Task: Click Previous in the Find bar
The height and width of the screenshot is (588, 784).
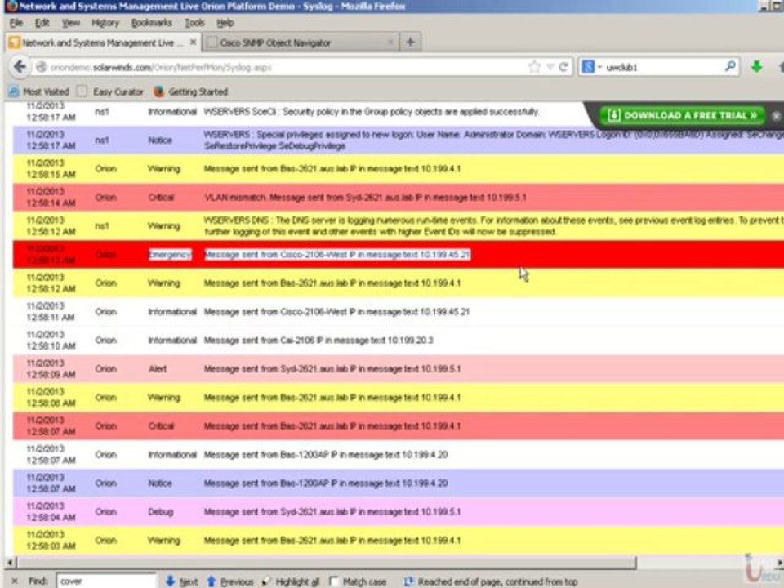Action: coord(230,581)
